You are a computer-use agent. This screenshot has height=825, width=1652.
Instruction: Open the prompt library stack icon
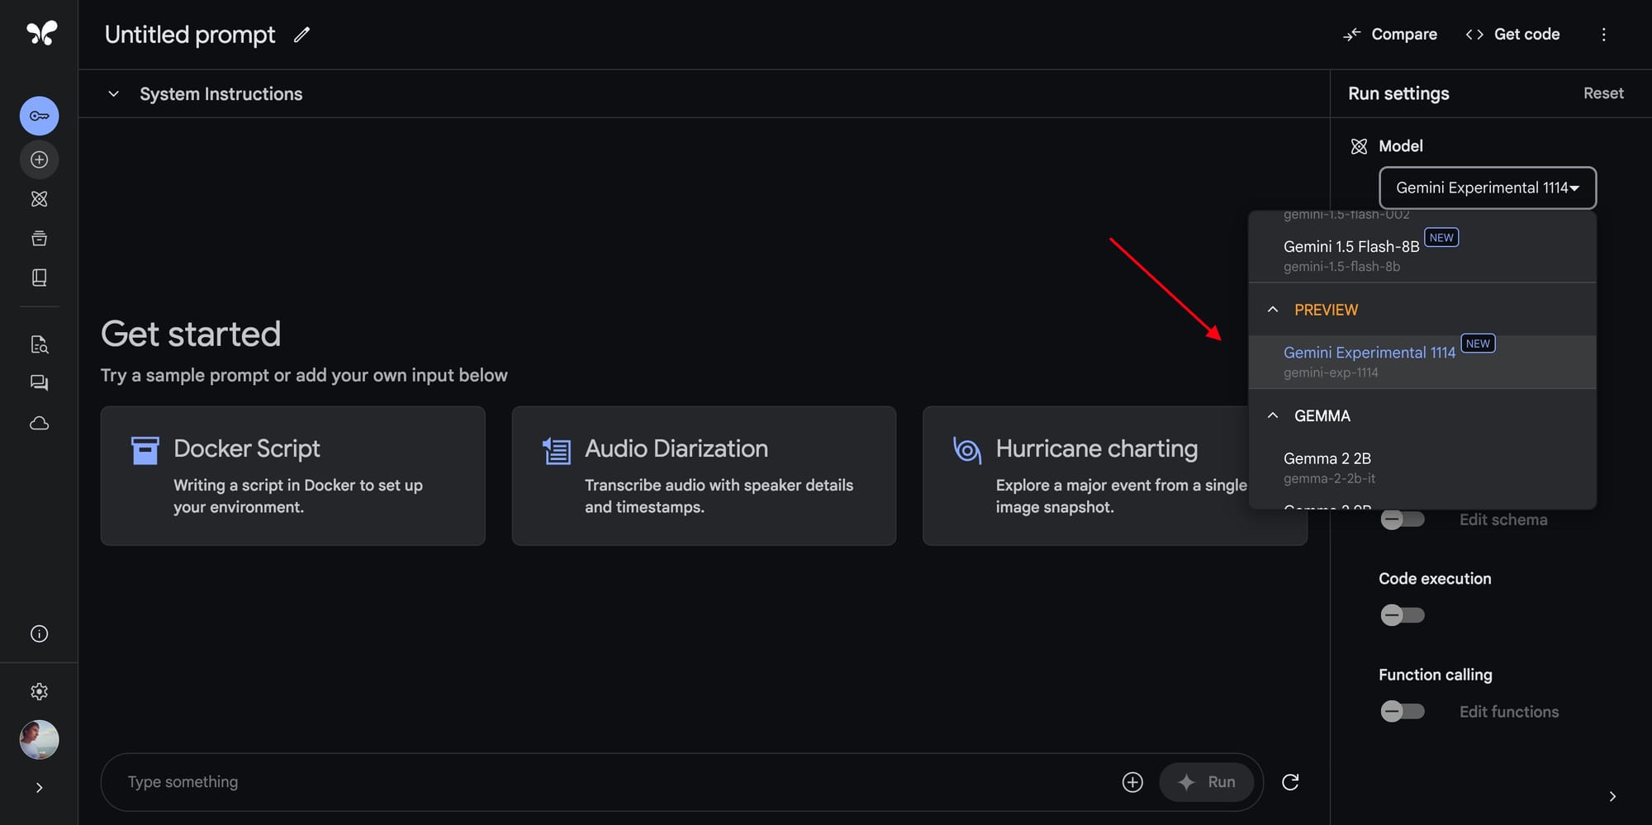point(39,239)
